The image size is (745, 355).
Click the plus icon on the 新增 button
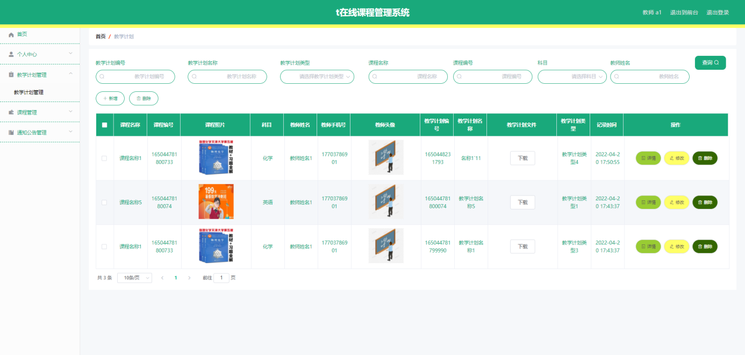(x=103, y=98)
